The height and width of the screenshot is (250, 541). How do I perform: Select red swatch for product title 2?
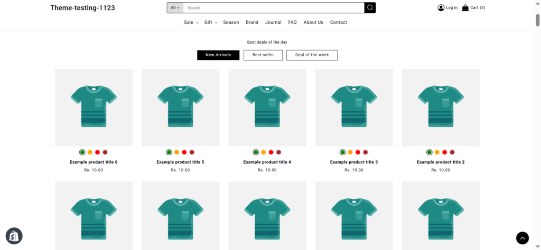[x=444, y=152]
